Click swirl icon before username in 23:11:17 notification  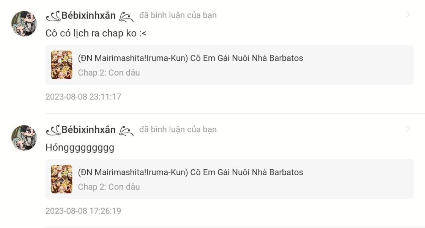pyautogui.click(x=53, y=16)
